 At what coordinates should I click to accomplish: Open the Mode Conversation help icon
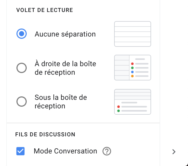(107, 151)
